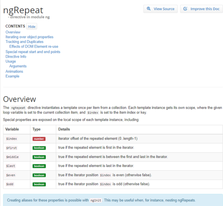Open Effects of DOM Element re-use link
Image resolution: width=223 pixels, height=206 pixels.
click(34, 47)
